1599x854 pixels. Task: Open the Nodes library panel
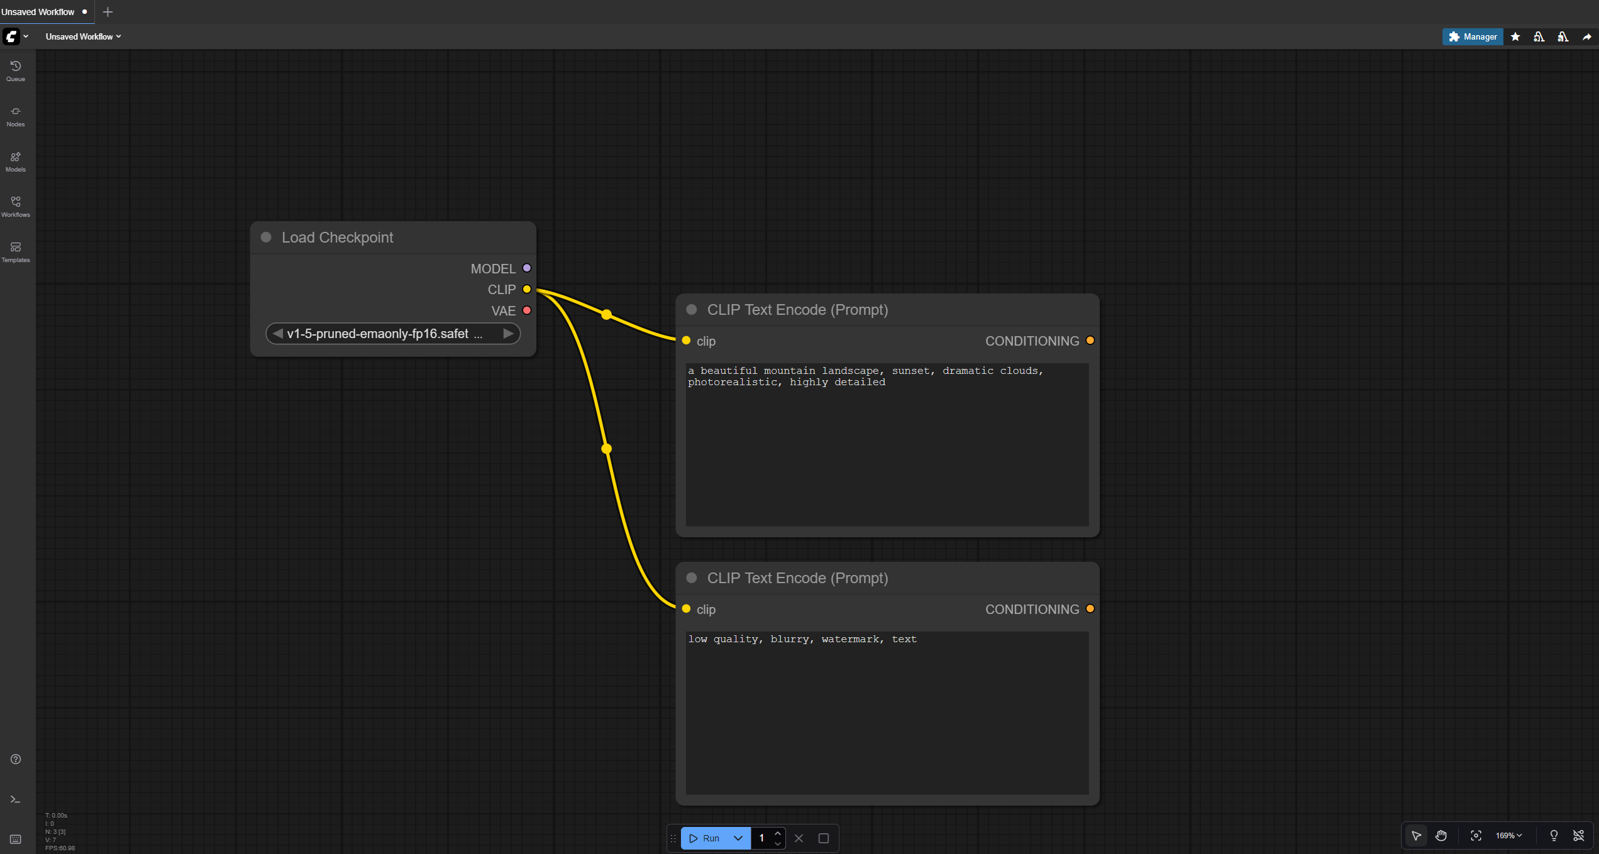(x=16, y=116)
